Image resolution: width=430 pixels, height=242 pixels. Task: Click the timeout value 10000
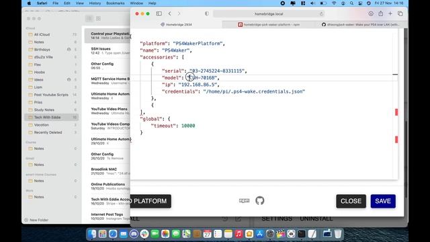coord(188,126)
